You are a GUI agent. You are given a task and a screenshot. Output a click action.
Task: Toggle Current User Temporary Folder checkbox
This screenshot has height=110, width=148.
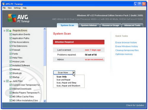coord(11,85)
